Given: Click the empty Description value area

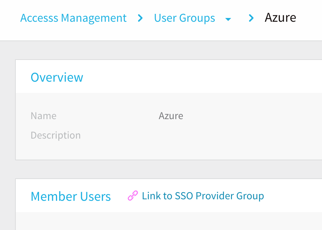Looking at the screenshot, I should (x=226, y=135).
